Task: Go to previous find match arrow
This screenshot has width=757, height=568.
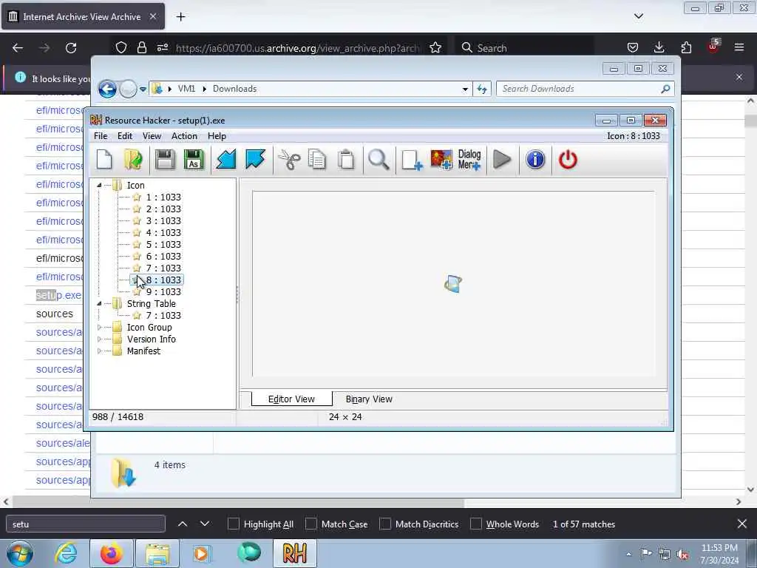Action: (x=183, y=524)
